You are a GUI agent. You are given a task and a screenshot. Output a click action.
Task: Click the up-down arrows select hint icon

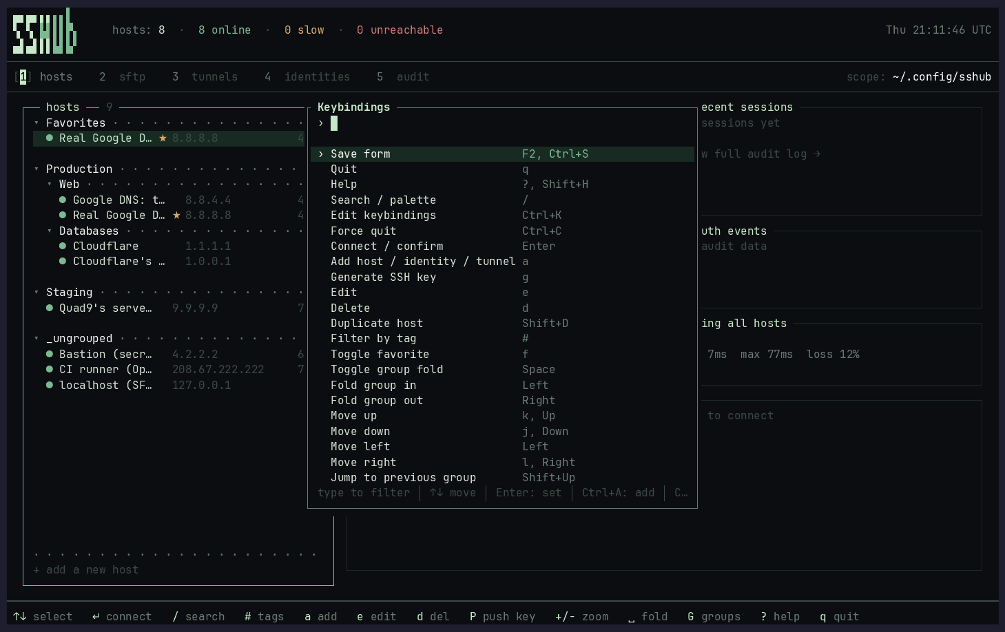20,616
